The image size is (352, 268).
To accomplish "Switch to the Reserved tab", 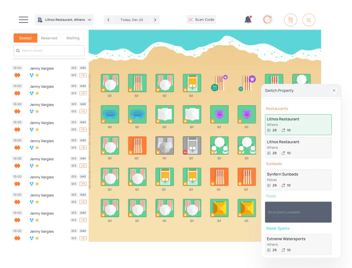I will pyautogui.click(x=49, y=38).
